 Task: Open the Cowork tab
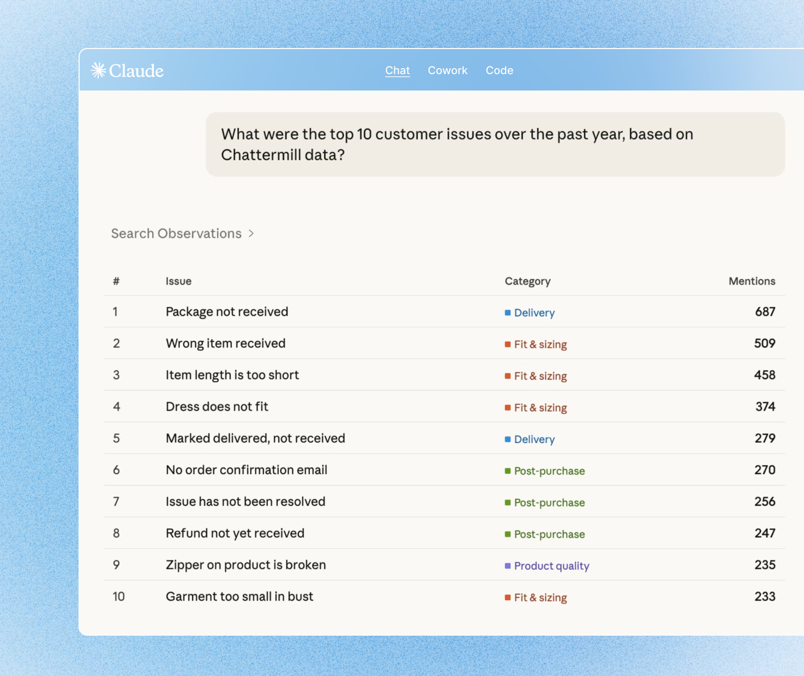[448, 70]
